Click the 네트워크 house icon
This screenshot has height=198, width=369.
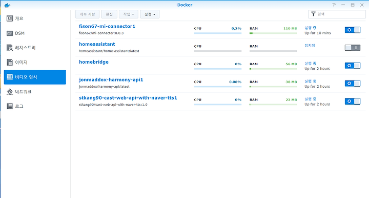[x=10, y=92]
